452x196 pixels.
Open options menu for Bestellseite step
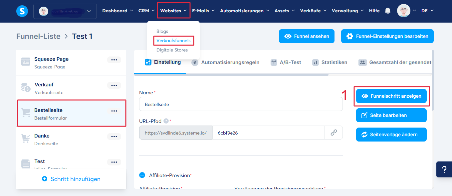point(114,111)
